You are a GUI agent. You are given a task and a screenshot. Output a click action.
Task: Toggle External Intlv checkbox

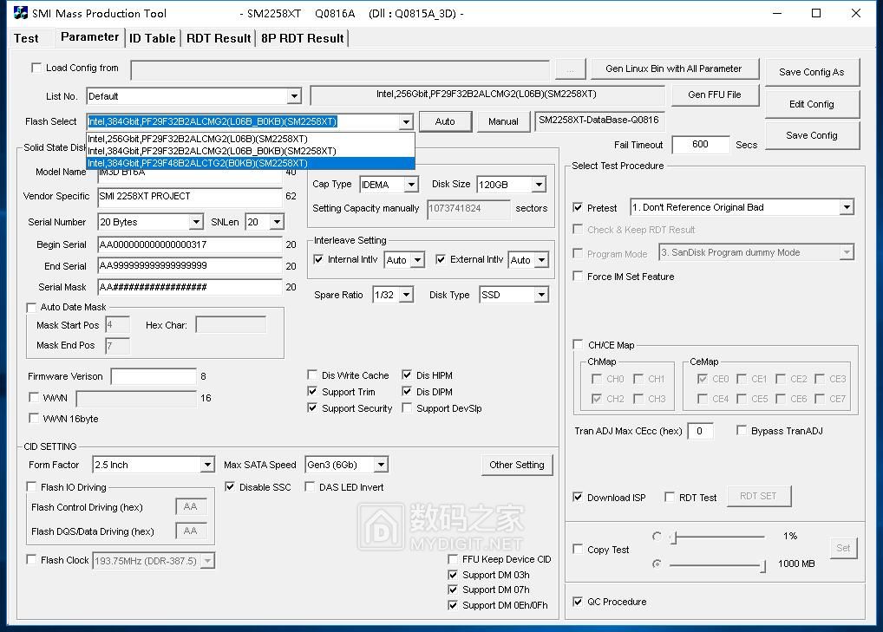point(441,259)
